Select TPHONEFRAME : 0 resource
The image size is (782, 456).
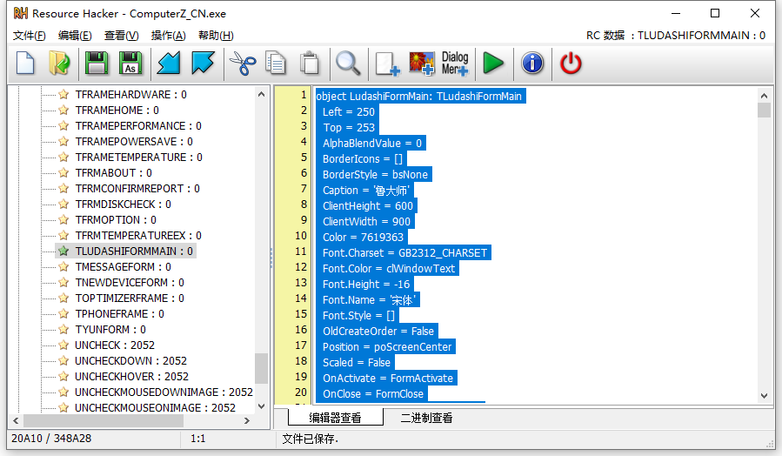[120, 313]
